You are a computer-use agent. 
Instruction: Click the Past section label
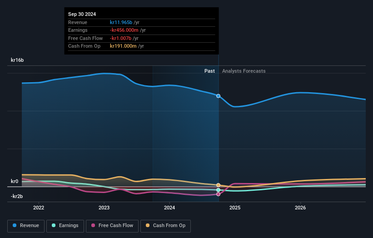(209, 71)
